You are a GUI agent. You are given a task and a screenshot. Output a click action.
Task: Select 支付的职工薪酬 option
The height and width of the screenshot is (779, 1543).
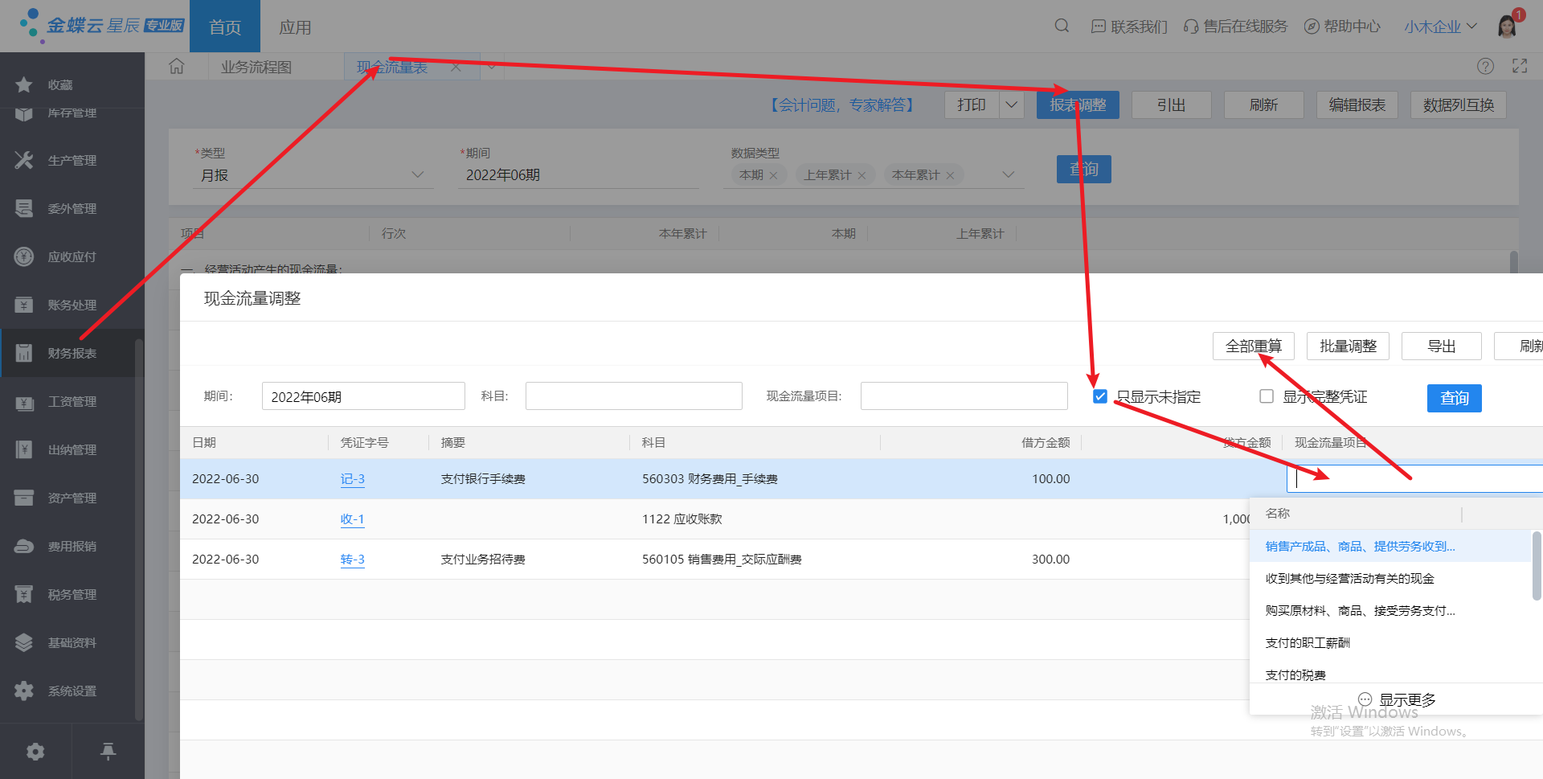click(x=1390, y=642)
